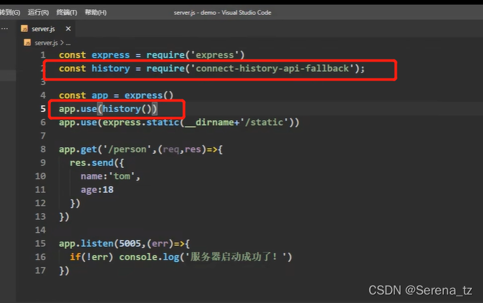Click line number 17 in the gutter
Screen dimensions: 483x303
point(41,270)
